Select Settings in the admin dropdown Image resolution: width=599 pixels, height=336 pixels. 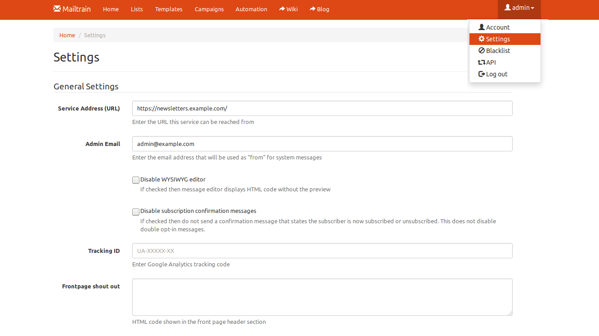505,39
